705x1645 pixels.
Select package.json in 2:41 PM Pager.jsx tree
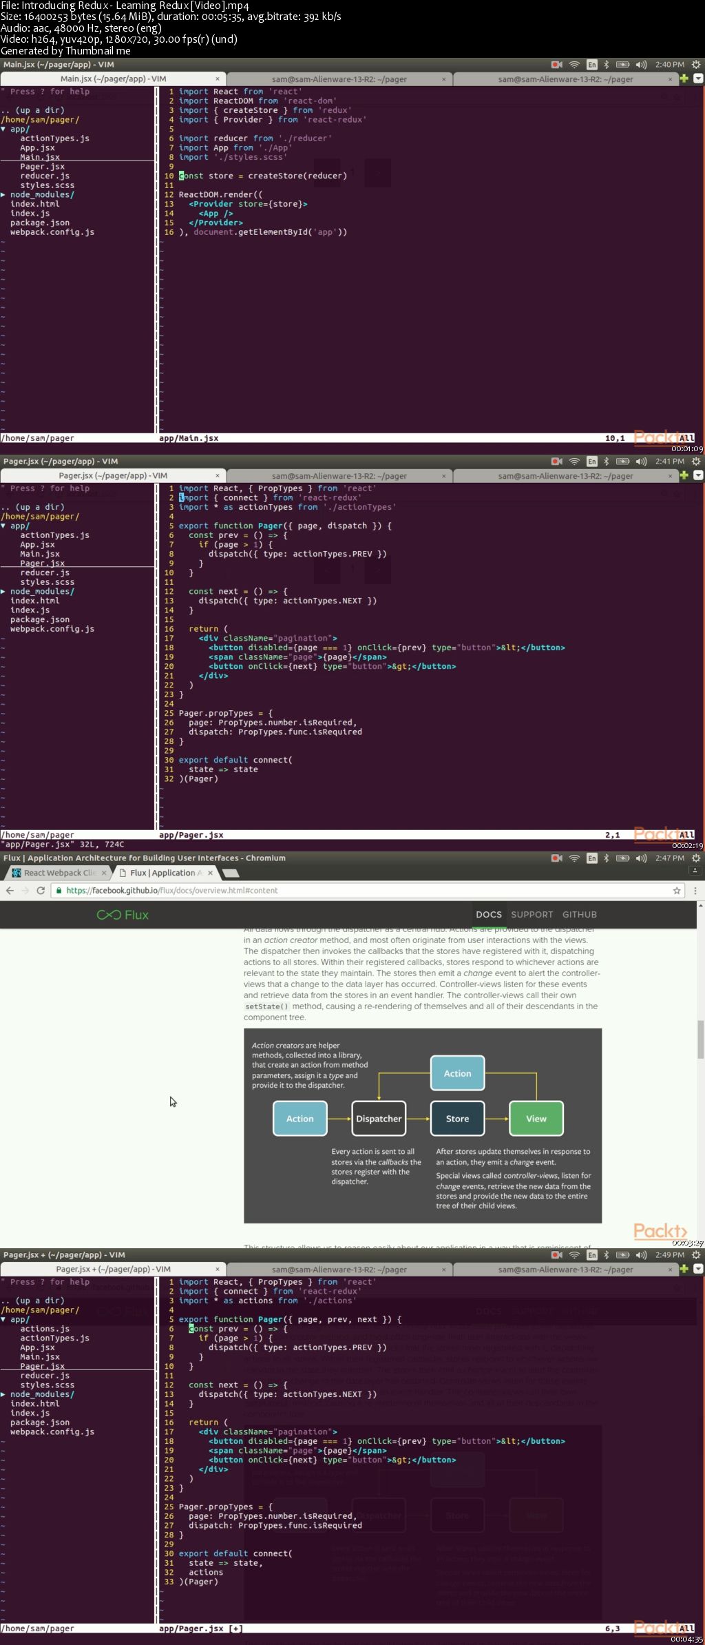[40, 619]
